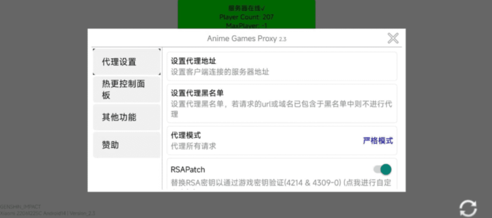Click the 设置客户端连接的服务器地址 description

click(x=220, y=72)
